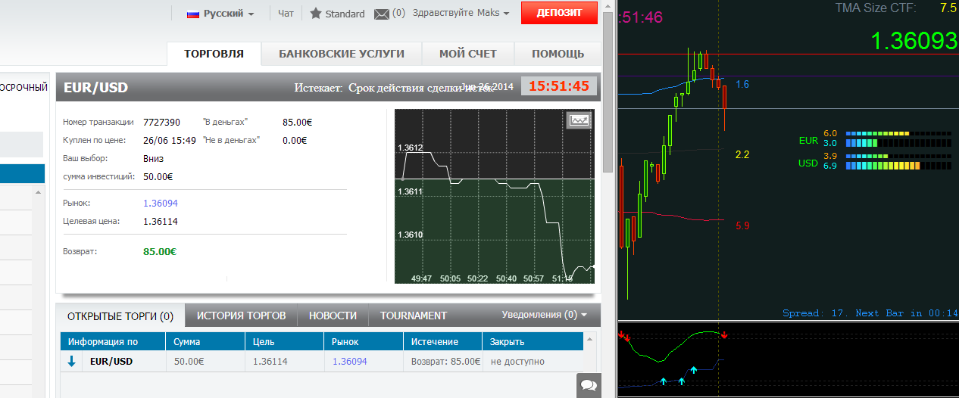Viewport: 959px width, 398px height.
Task: Select the ОТКРЫТЫЕ ТОРГИ (0) tab
Action: 120,316
